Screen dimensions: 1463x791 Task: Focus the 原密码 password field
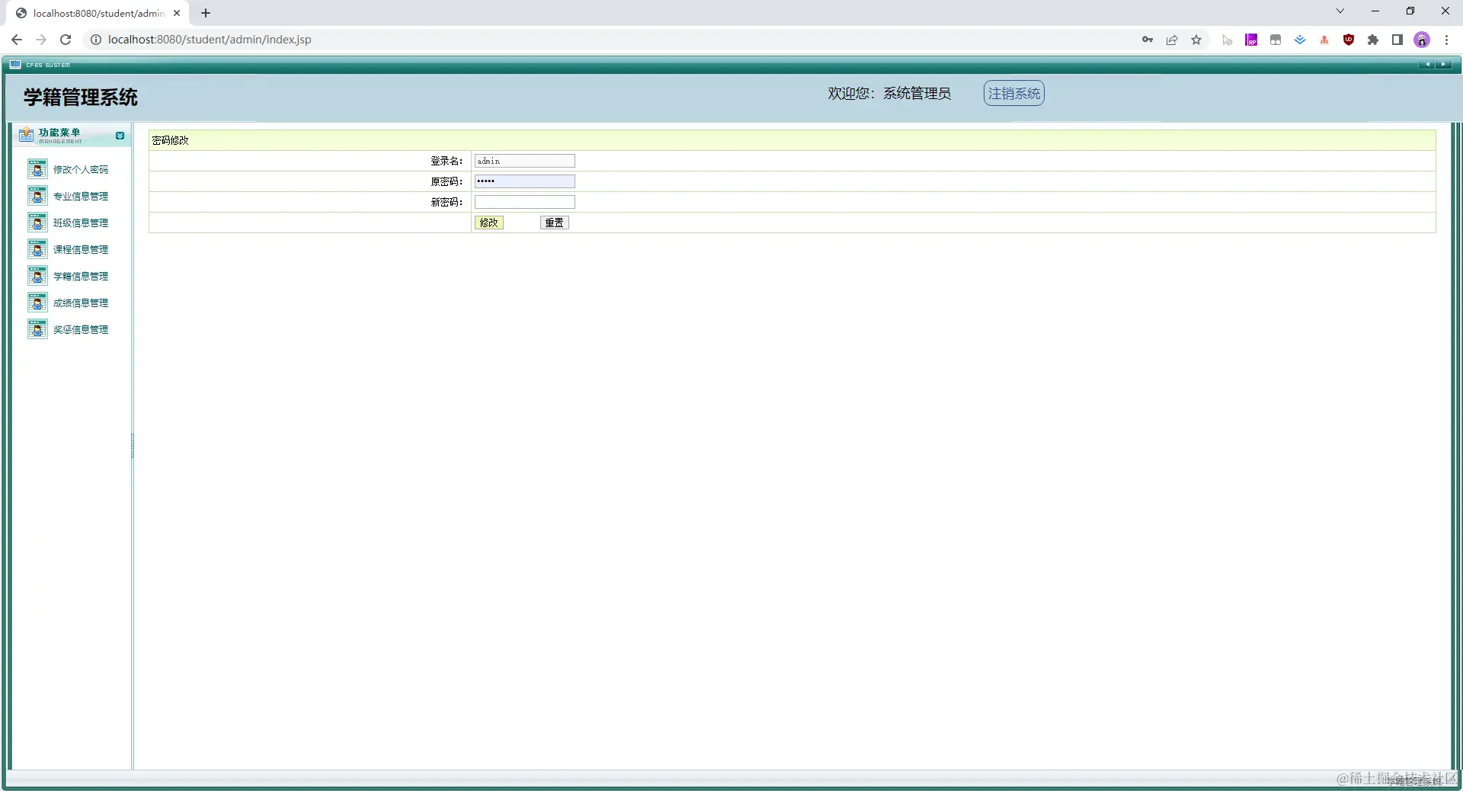[524, 181]
